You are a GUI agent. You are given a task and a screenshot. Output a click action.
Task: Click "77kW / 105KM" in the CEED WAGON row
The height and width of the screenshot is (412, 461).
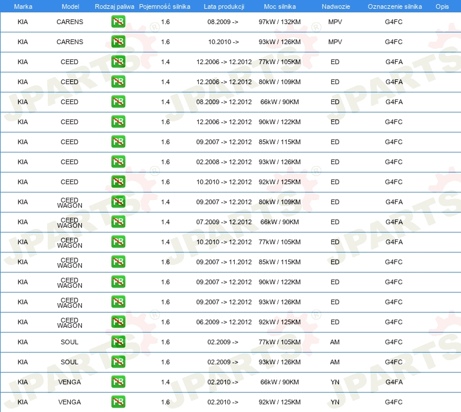pos(279,242)
